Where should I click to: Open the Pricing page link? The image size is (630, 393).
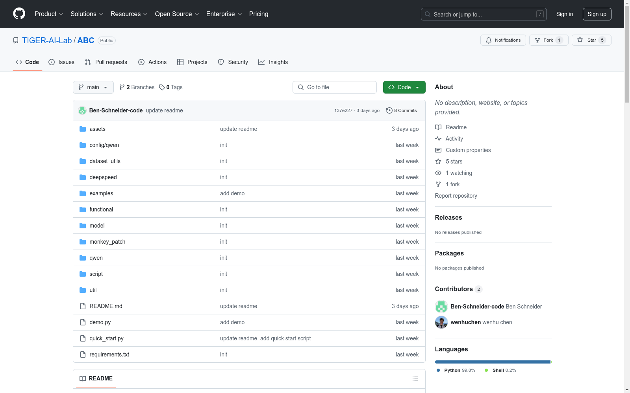click(x=259, y=14)
